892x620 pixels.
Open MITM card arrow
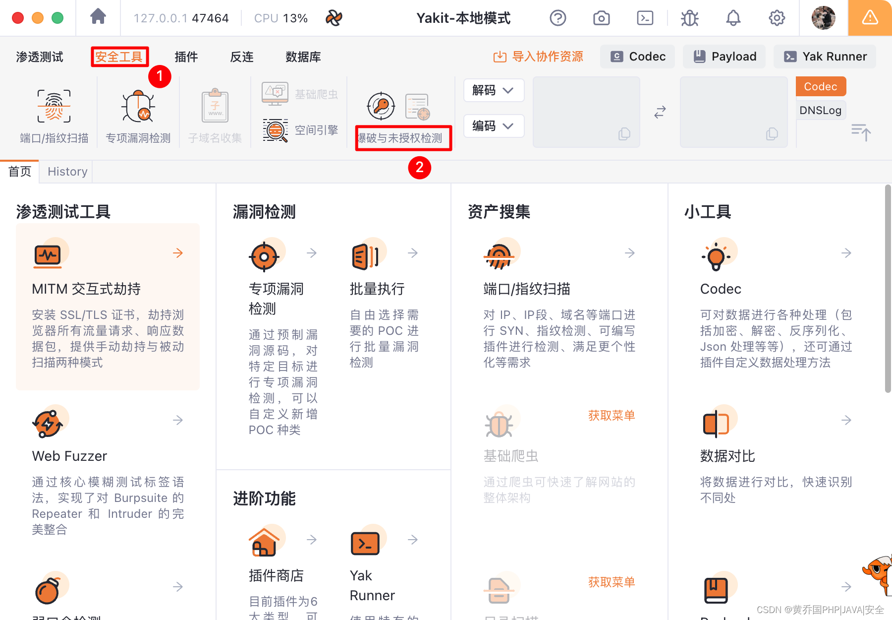(x=178, y=253)
